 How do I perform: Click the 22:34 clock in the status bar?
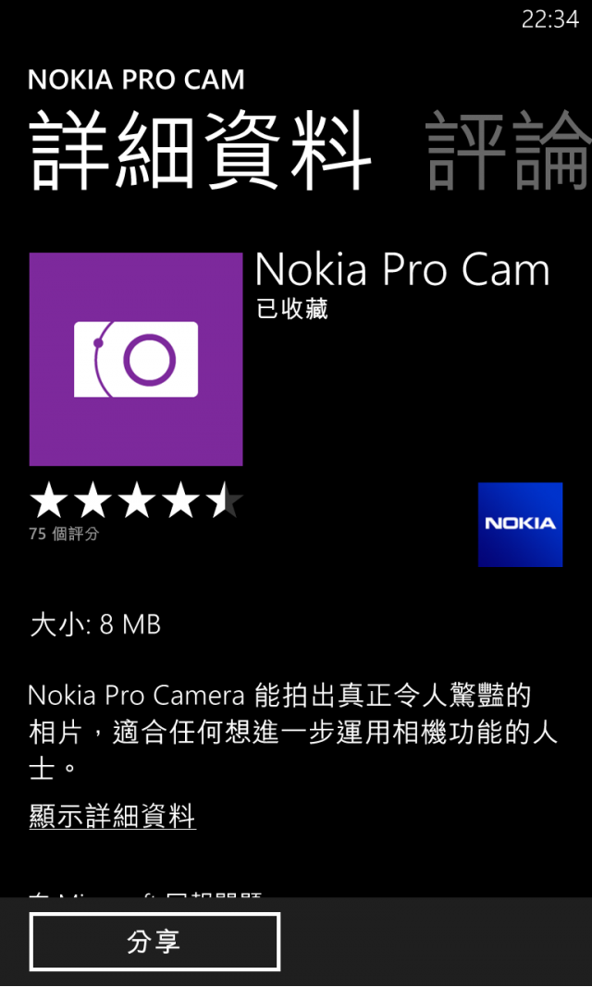(x=550, y=19)
